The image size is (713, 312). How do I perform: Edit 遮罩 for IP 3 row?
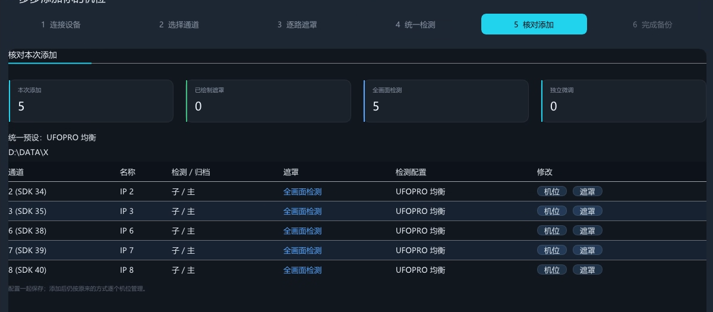pos(588,211)
